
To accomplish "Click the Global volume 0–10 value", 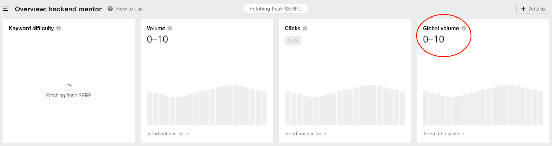I will (434, 40).
